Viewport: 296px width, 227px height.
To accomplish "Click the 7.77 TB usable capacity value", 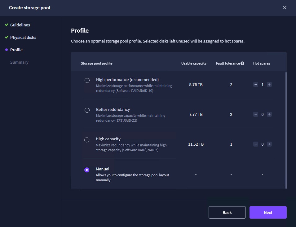I will [x=196, y=115].
